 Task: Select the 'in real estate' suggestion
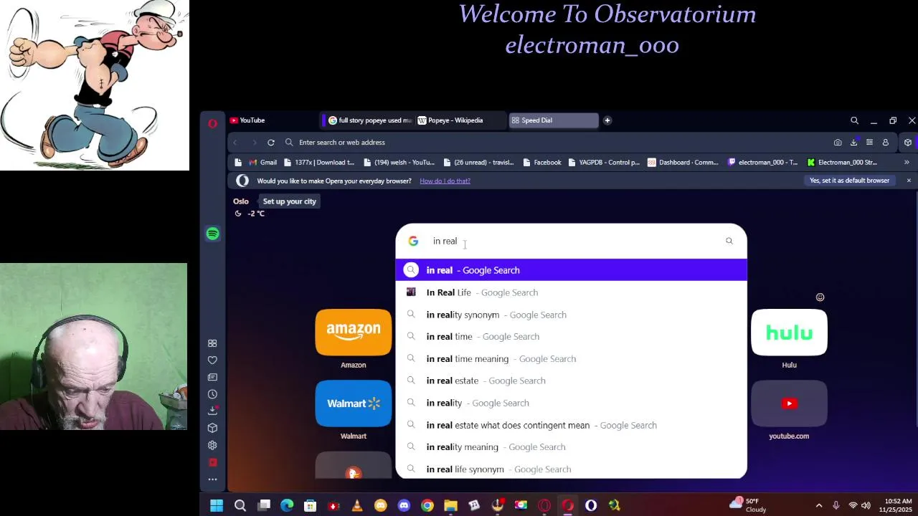pos(571,381)
